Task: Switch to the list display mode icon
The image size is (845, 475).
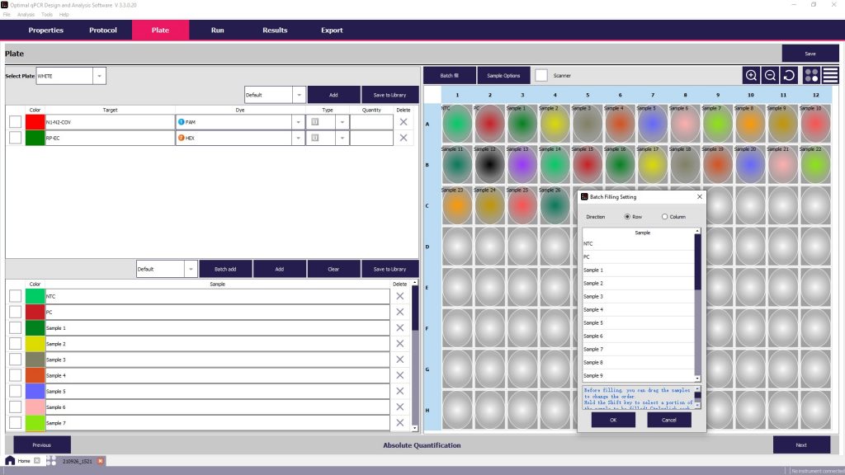Action: pos(830,75)
